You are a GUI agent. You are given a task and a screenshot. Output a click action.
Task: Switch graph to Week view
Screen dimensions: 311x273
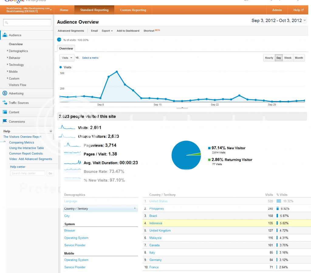(x=288, y=58)
